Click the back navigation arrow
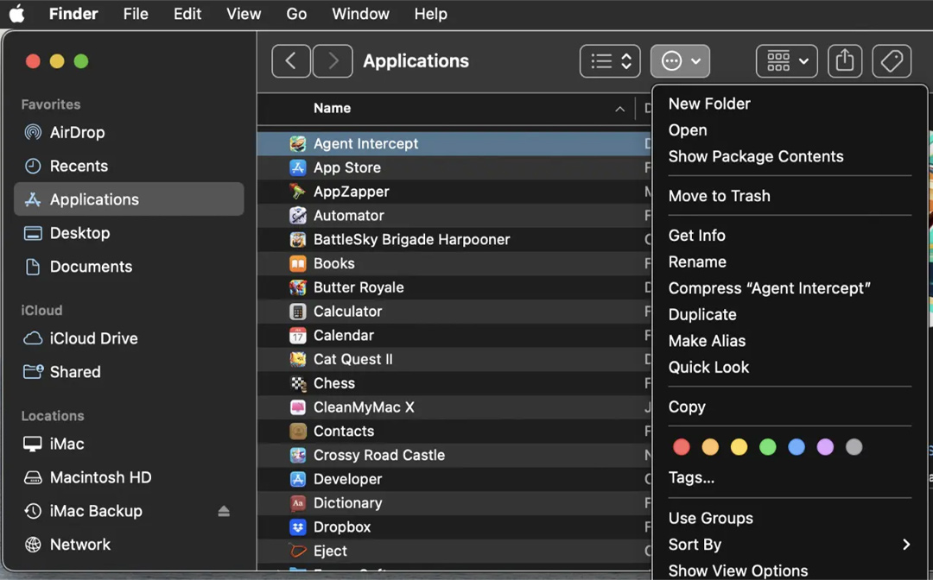933x580 pixels. 291,61
